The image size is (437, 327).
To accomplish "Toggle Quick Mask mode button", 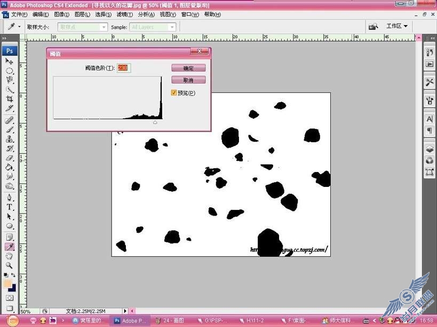I will pyautogui.click(x=10, y=298).
